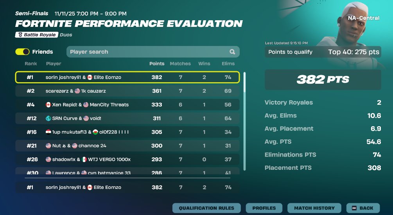Select the shadow1x & WTJ VERGO 1000x row
The height and width of the screenshot is (215, 393).
[127, 159]
